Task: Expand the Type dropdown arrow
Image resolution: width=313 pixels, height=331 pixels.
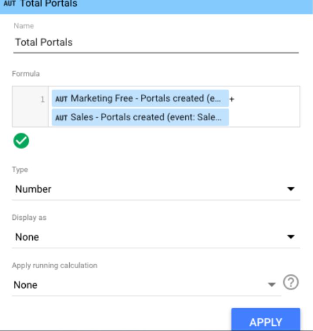Action: pyautogui.click(x=291, y=189)
